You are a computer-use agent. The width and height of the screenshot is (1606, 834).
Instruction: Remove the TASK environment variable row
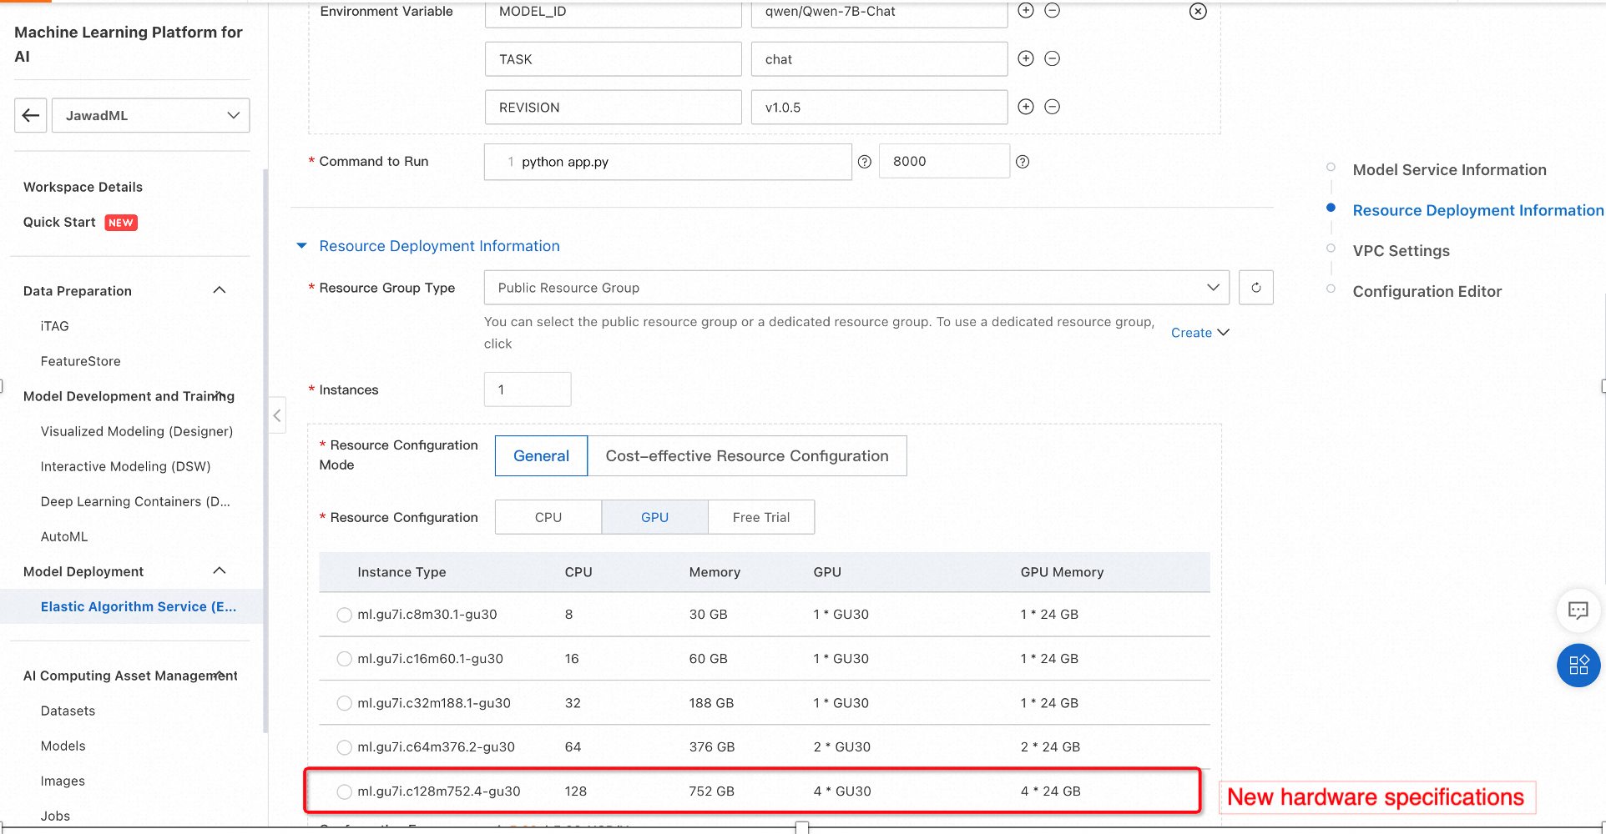click(x=1053, y=58)
